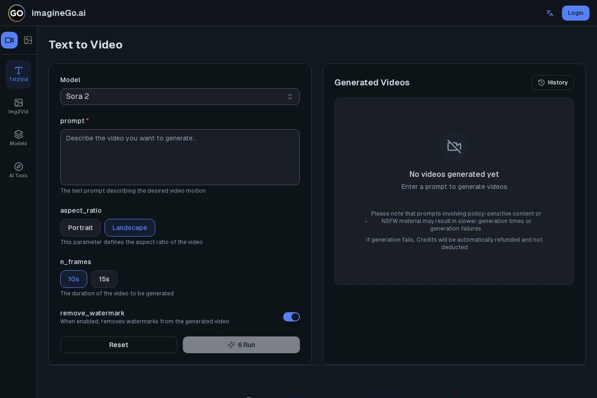
Task: Focus the video prompt text area
Action: [x=180, y=157]
